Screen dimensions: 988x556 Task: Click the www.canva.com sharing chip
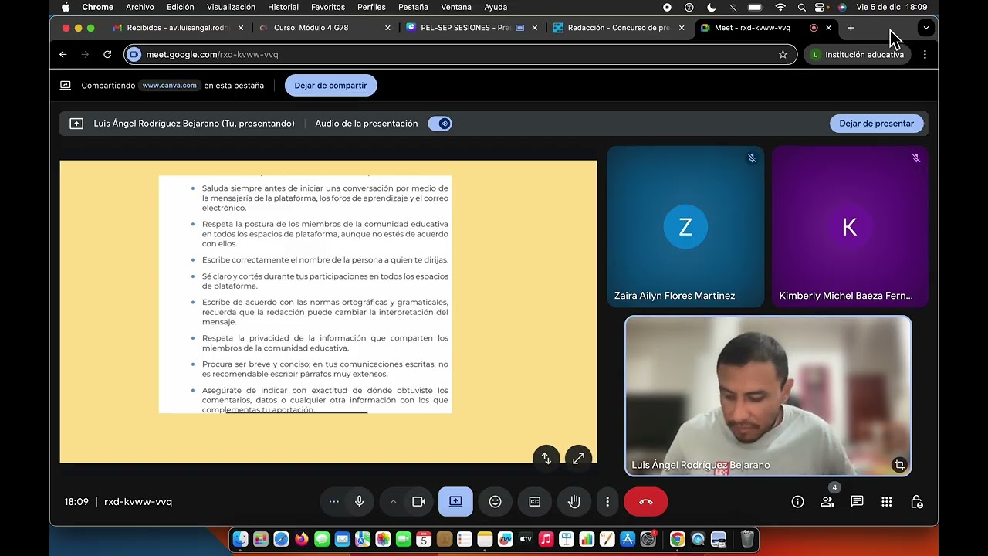pyautogui.click(x=169, y=86)
